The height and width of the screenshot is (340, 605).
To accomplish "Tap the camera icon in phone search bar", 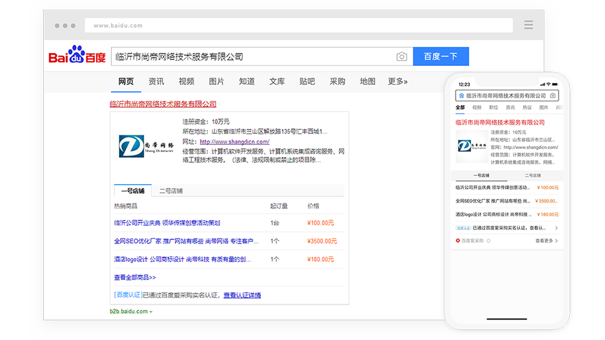I will point(552,96).
